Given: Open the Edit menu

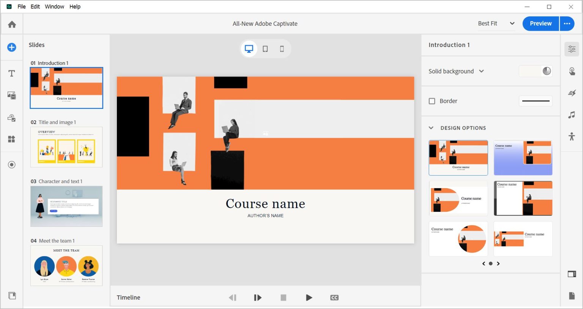Looking at the screenshot, I should (35, 6).
